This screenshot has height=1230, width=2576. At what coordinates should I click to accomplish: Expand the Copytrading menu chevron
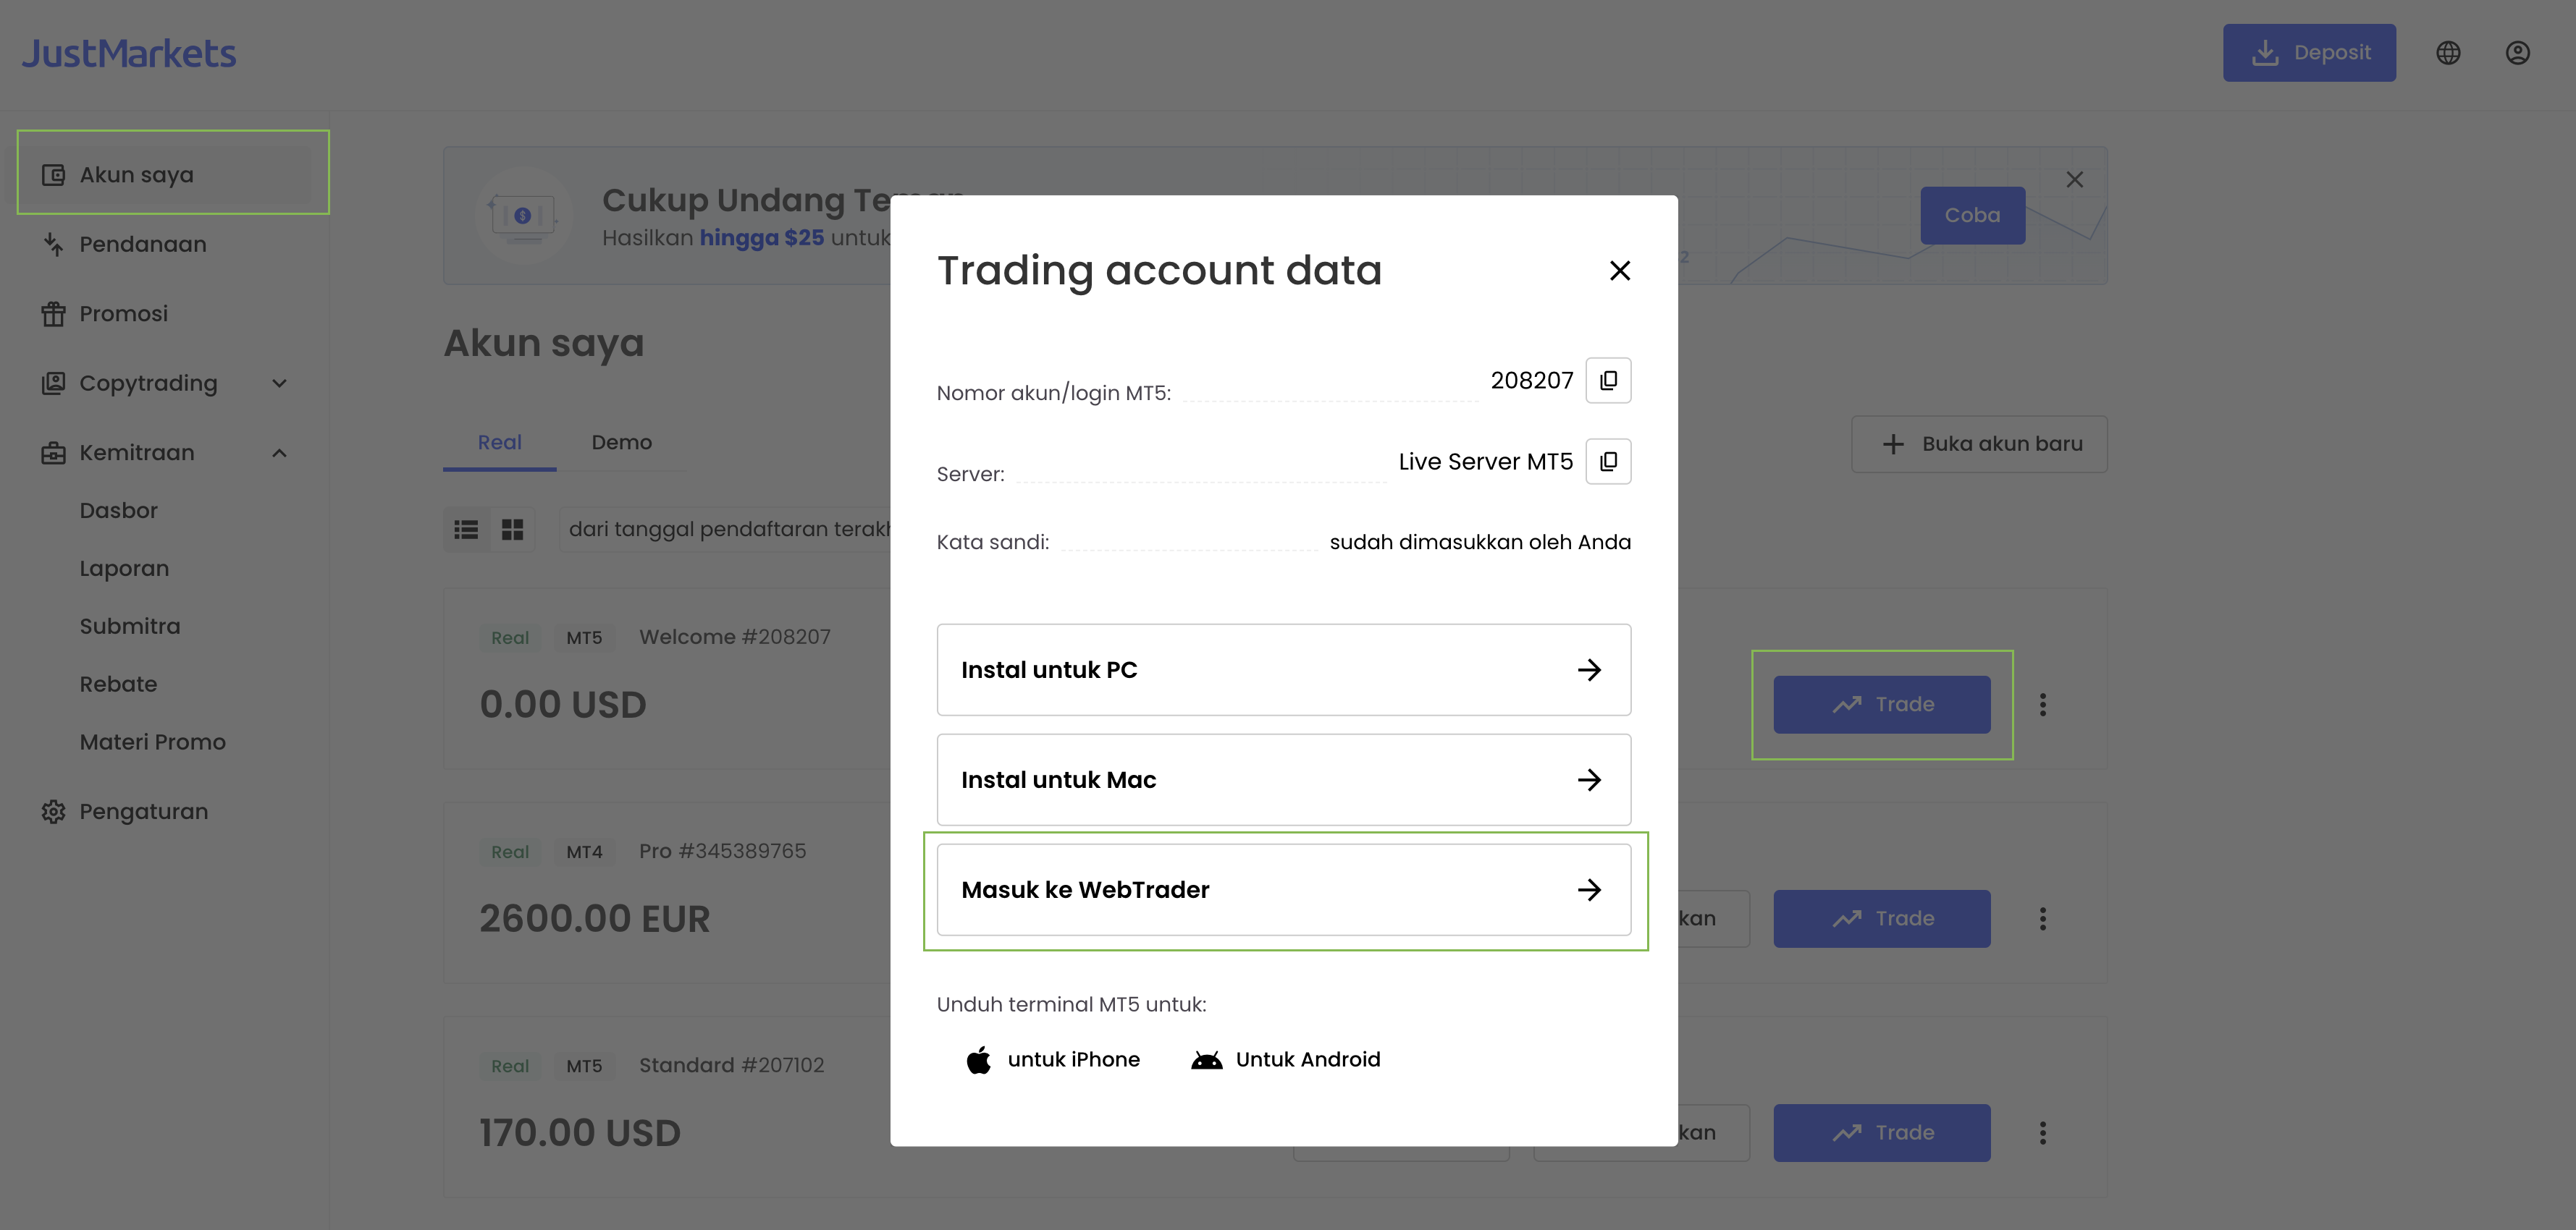click(x=279, y=383)
